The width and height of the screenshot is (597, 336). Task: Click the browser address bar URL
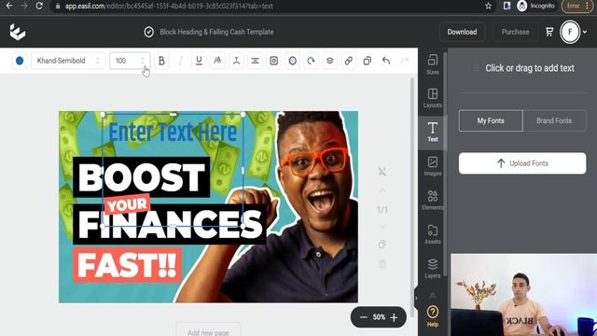[x=169, y=7]
